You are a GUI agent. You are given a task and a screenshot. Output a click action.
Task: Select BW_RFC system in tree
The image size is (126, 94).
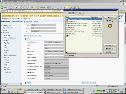[7, 67]
